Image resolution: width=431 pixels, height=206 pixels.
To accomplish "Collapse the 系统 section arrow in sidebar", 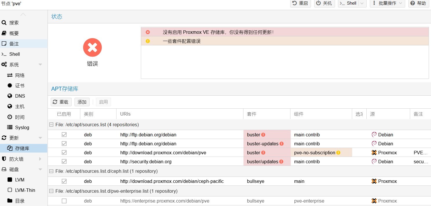I will pos(40,64).
